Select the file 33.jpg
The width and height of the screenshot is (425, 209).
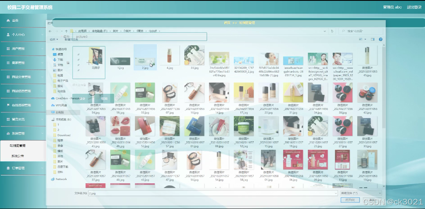click(194, 58)
